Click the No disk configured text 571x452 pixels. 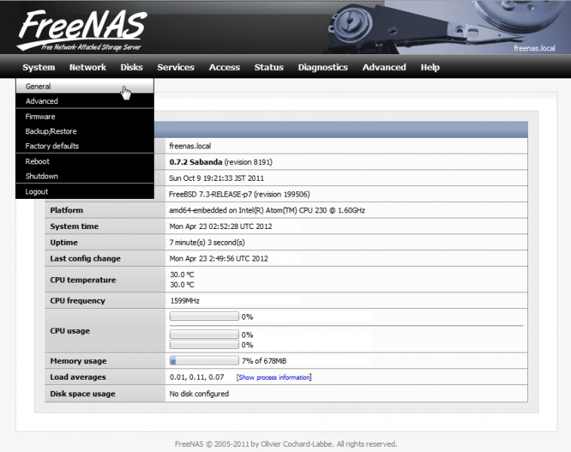coord(199,394)
